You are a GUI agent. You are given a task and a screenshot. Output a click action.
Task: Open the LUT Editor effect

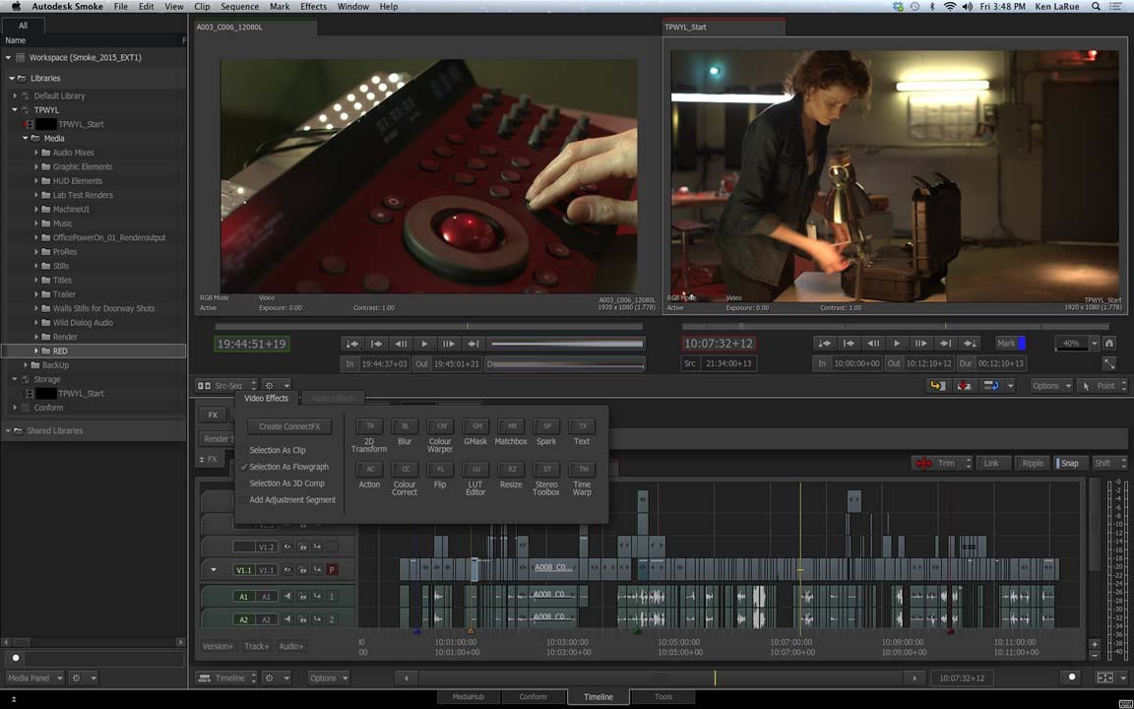click(475, 470)
